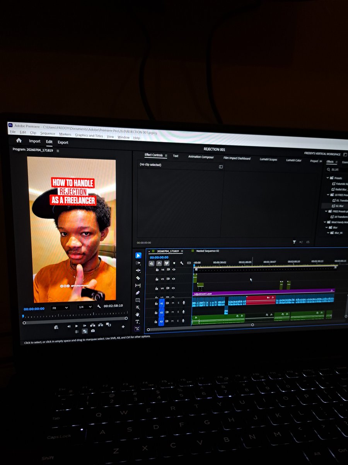Open the 1/4 playback resolution dropdown

pyautogui.click(x=85, y=307)
